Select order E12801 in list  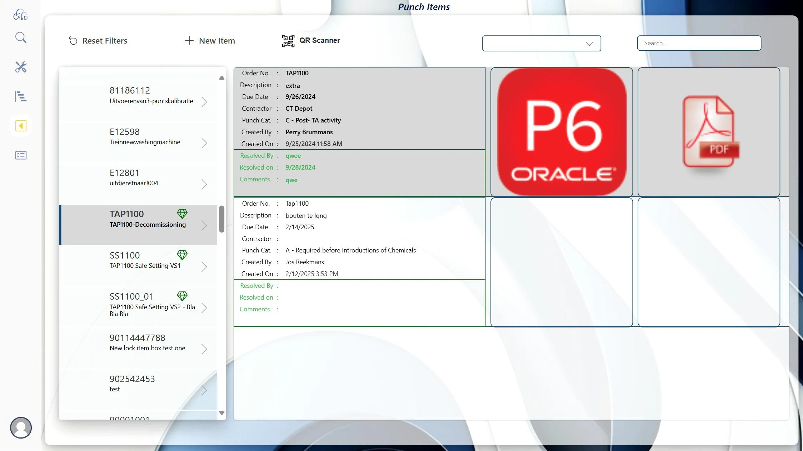point(124,173)
